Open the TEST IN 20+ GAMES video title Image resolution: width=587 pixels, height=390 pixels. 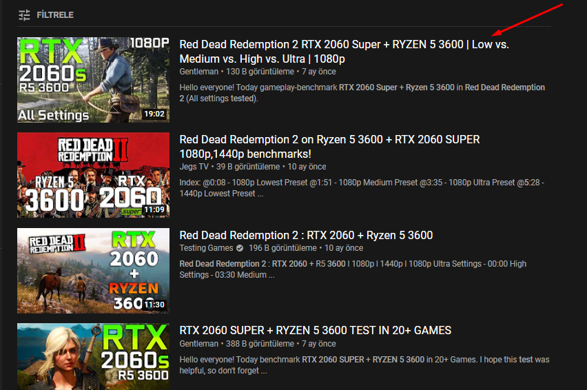pos(316,331)
